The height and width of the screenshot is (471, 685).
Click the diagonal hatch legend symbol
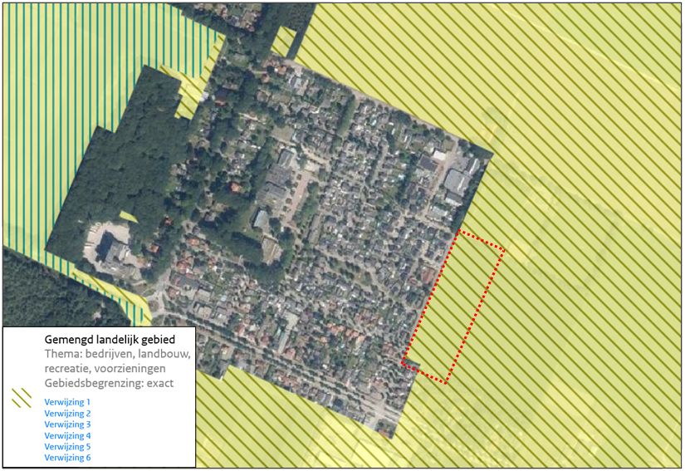pyautogui.click(x=22, y=398)
